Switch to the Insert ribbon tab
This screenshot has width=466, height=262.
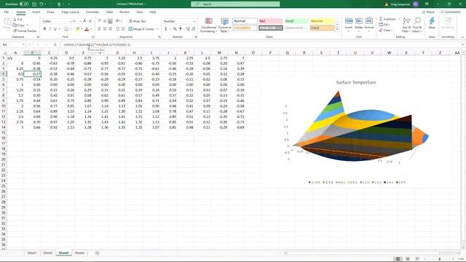pyautogui.click(x=36, y=12)
